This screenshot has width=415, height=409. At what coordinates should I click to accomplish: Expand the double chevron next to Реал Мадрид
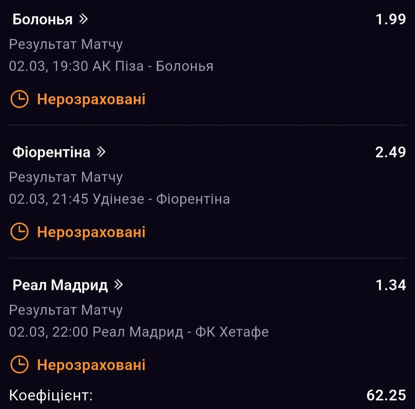(118, 285)
